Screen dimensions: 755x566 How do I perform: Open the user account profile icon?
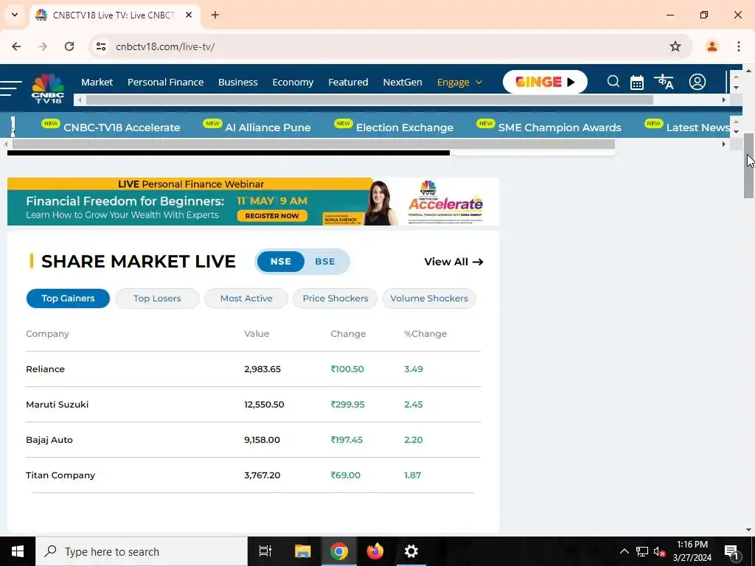(697, 82)
